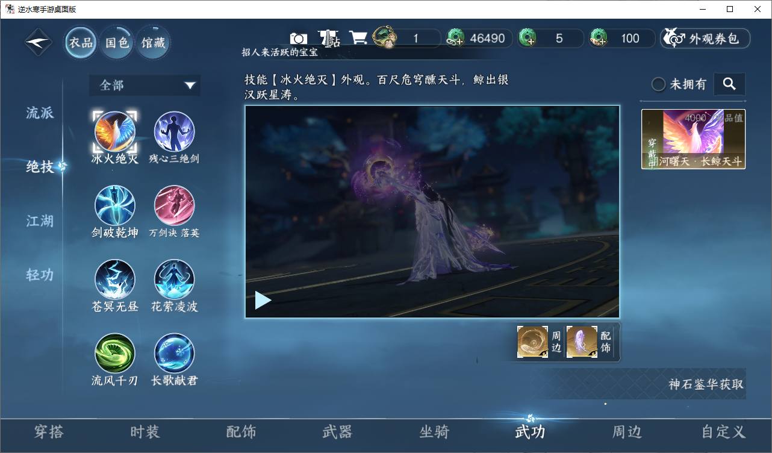Viewport: 772px width, 453px height.
Task: Select the 冰火绝灭 skill icon
Action: tap(115, 131)
